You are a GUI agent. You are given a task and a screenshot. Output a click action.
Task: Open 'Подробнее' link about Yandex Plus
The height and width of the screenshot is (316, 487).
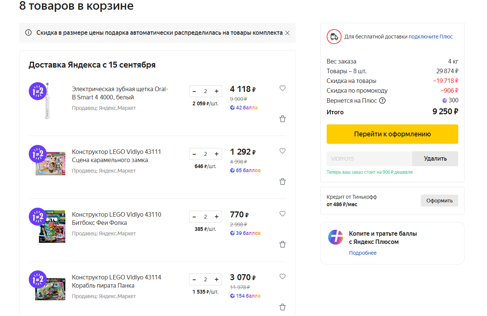[x=363, y=253]
